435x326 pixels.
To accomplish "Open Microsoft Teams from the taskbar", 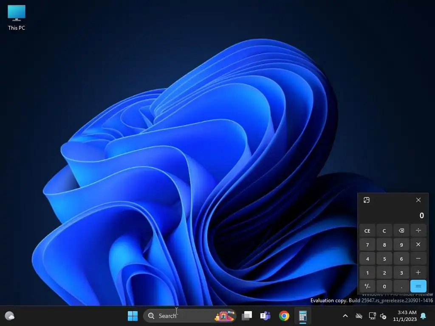I will click(265, 316).
